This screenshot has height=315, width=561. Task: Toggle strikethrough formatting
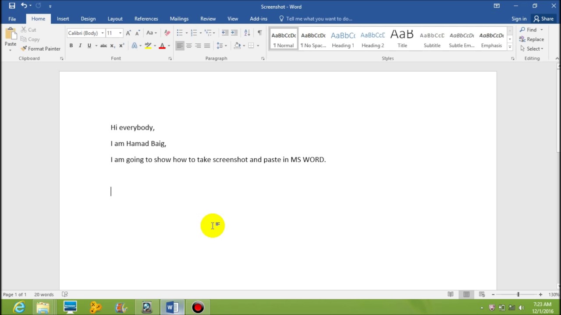(x=103, y=45)
